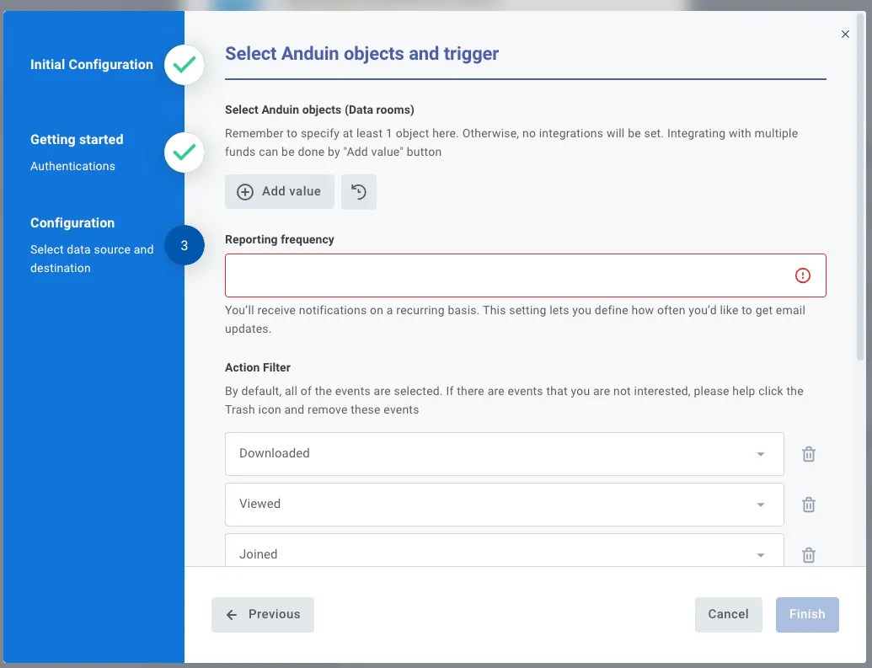Click the Reporting frequency field
Image resolution: width=872 pixels, height=668 pixels.
point(526,275)
